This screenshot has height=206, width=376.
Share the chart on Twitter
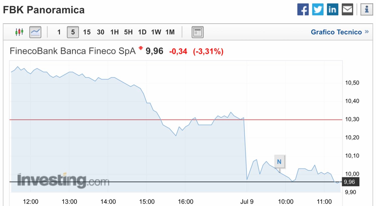[318, 9]
